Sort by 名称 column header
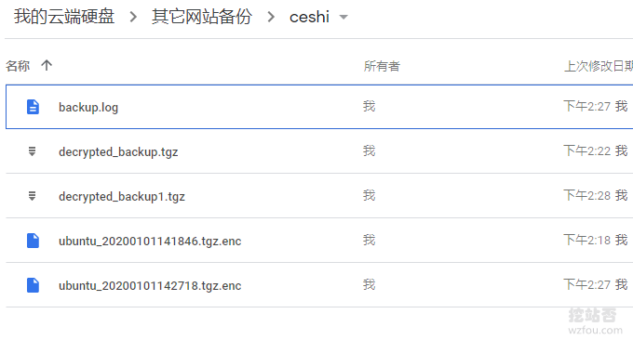 point(18,66)
